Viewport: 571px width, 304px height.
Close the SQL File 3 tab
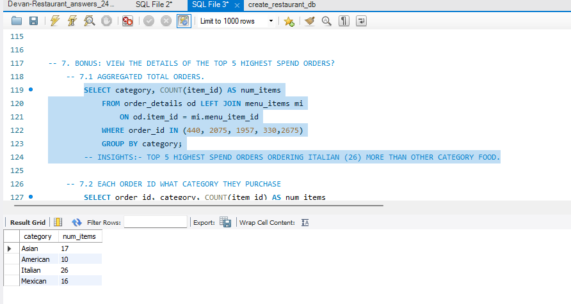click(237, 5)
